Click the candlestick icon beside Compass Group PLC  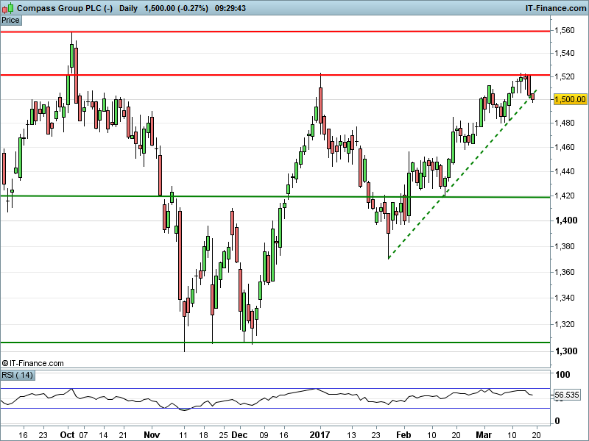(x=7, y=8)
